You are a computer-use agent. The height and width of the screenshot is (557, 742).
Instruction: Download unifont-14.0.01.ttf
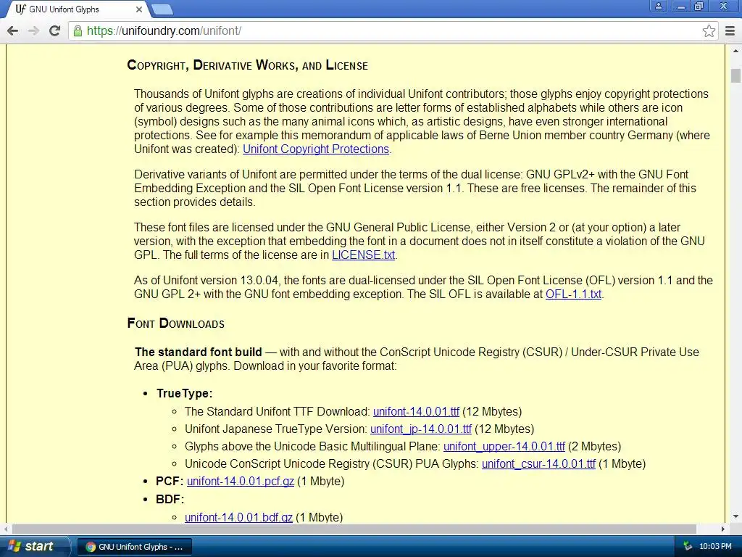416,412
